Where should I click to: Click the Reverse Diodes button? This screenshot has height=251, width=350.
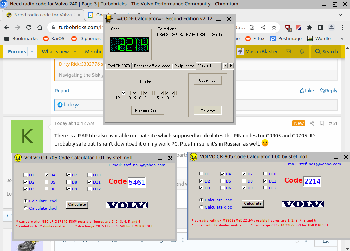(x=148, y=111)
